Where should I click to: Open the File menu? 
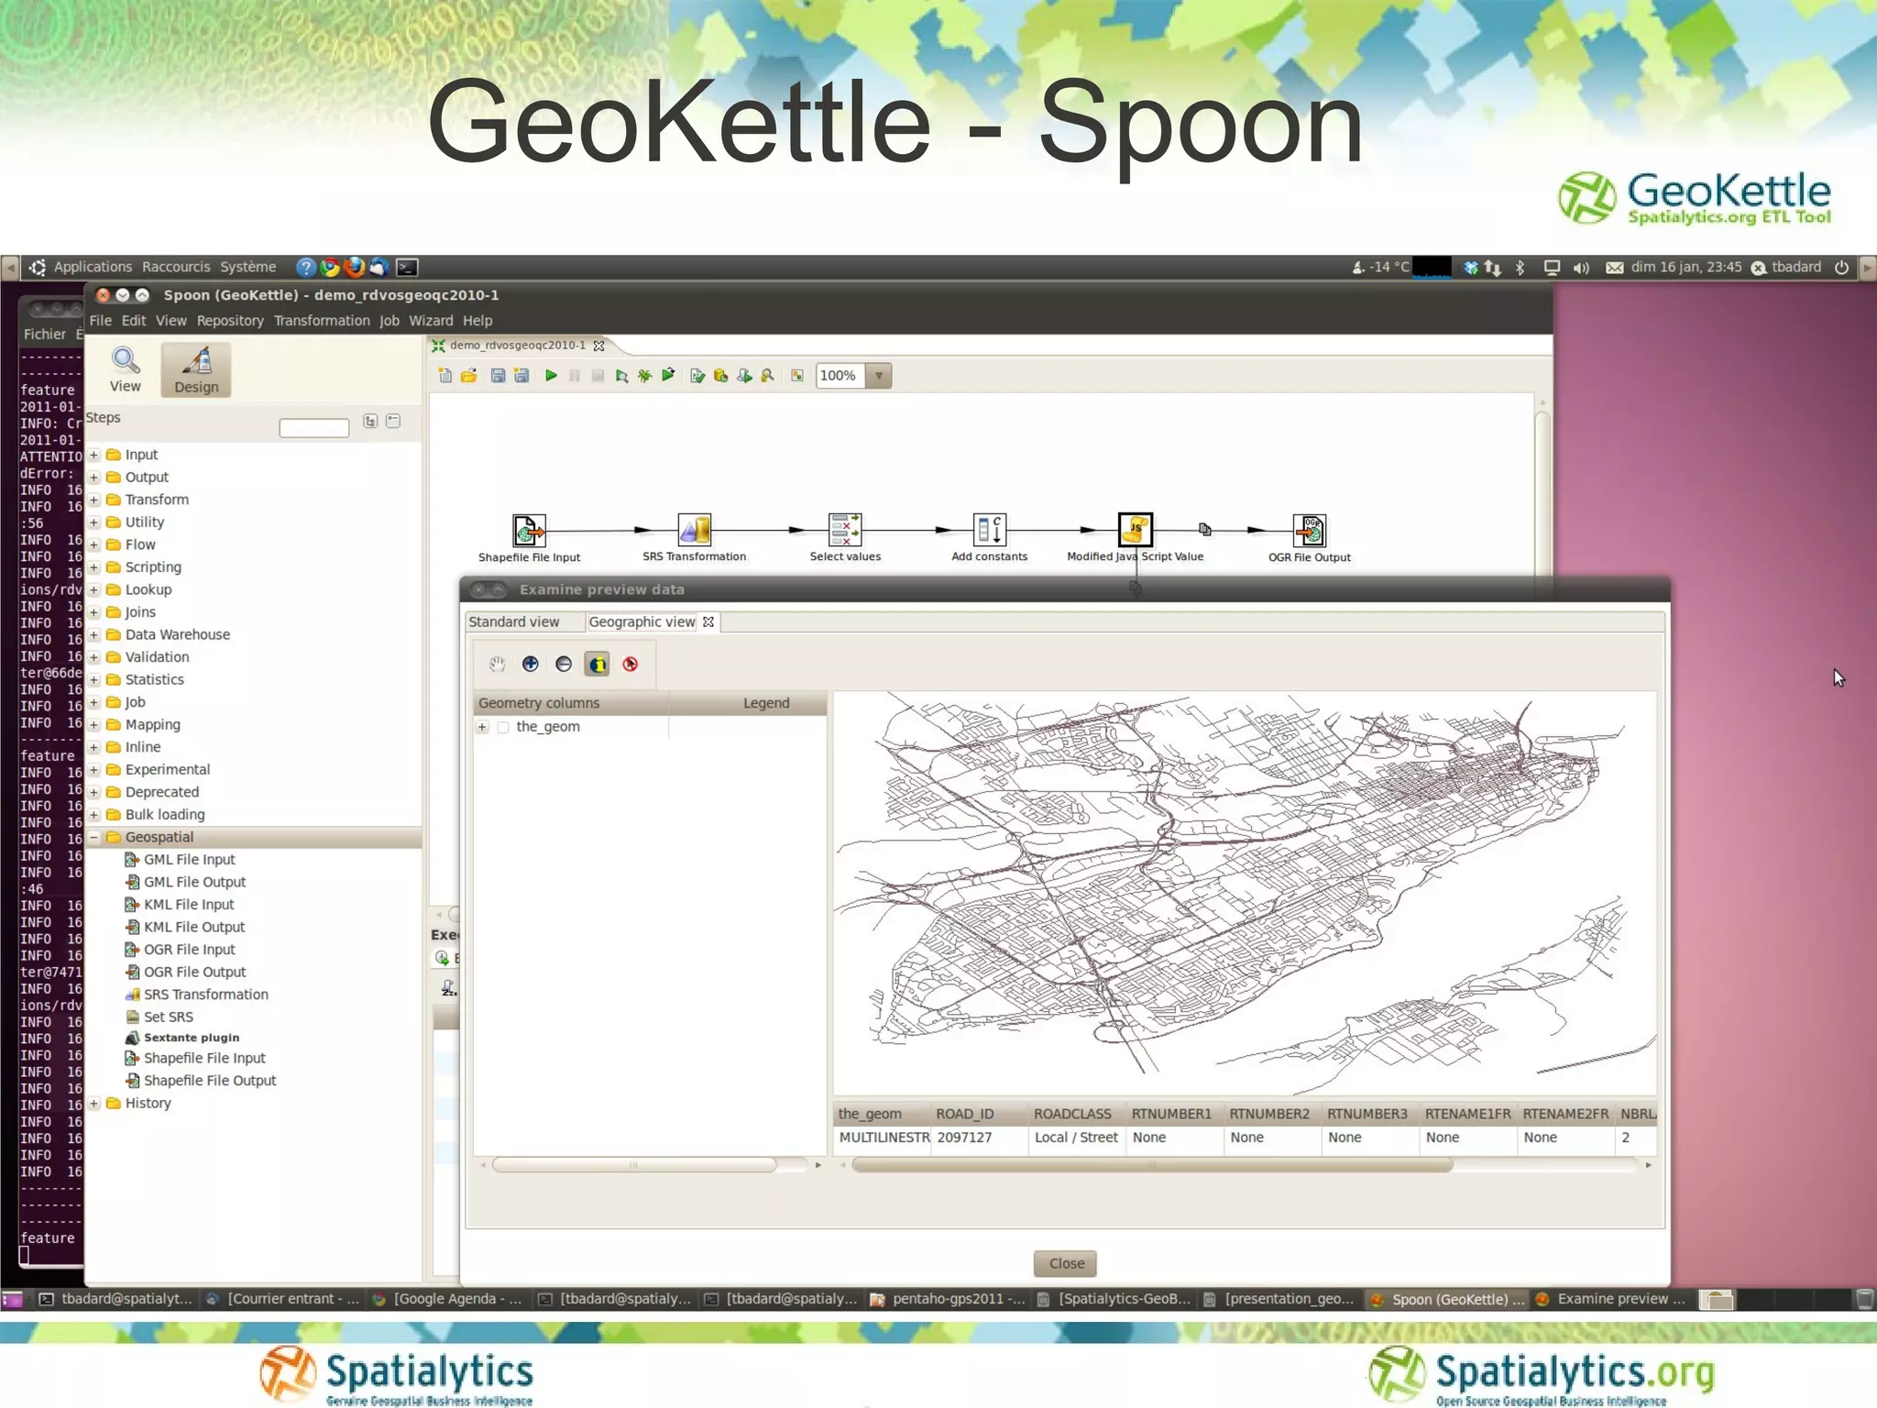(x=101, y=321)
